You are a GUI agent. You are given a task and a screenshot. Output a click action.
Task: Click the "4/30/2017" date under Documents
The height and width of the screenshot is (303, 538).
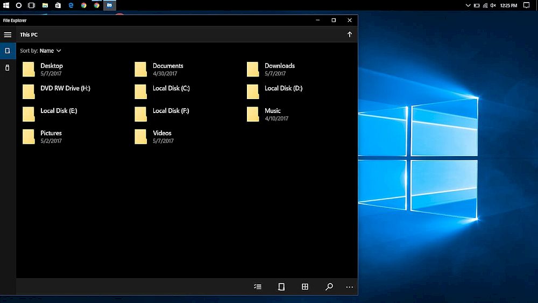pyautogui.click(x=165, y=73)
